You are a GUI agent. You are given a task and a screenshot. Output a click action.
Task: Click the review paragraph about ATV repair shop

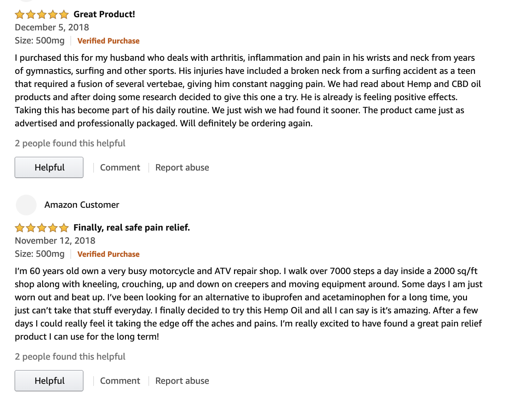click(249, 304)
